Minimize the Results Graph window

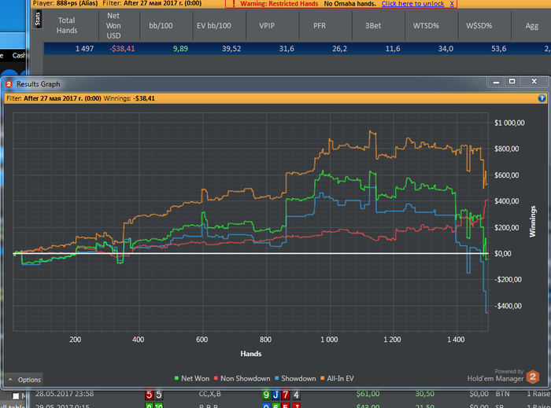point(496,82)
